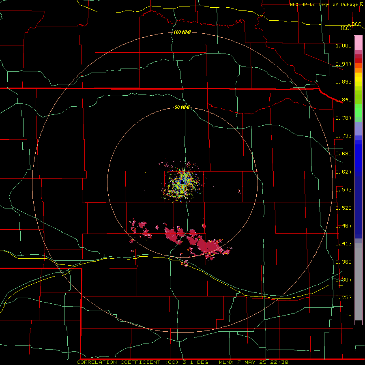This screenshot has width=365, height=365.
Task: Click the 0.307 scale value
Action: click(x=344, y=279)
